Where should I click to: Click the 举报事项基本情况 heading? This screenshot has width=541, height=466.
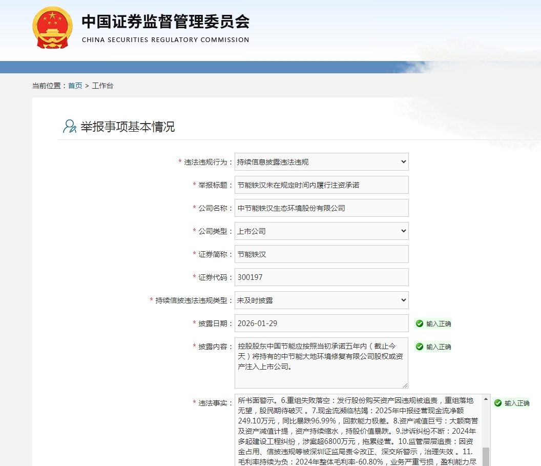coord(128,127)
